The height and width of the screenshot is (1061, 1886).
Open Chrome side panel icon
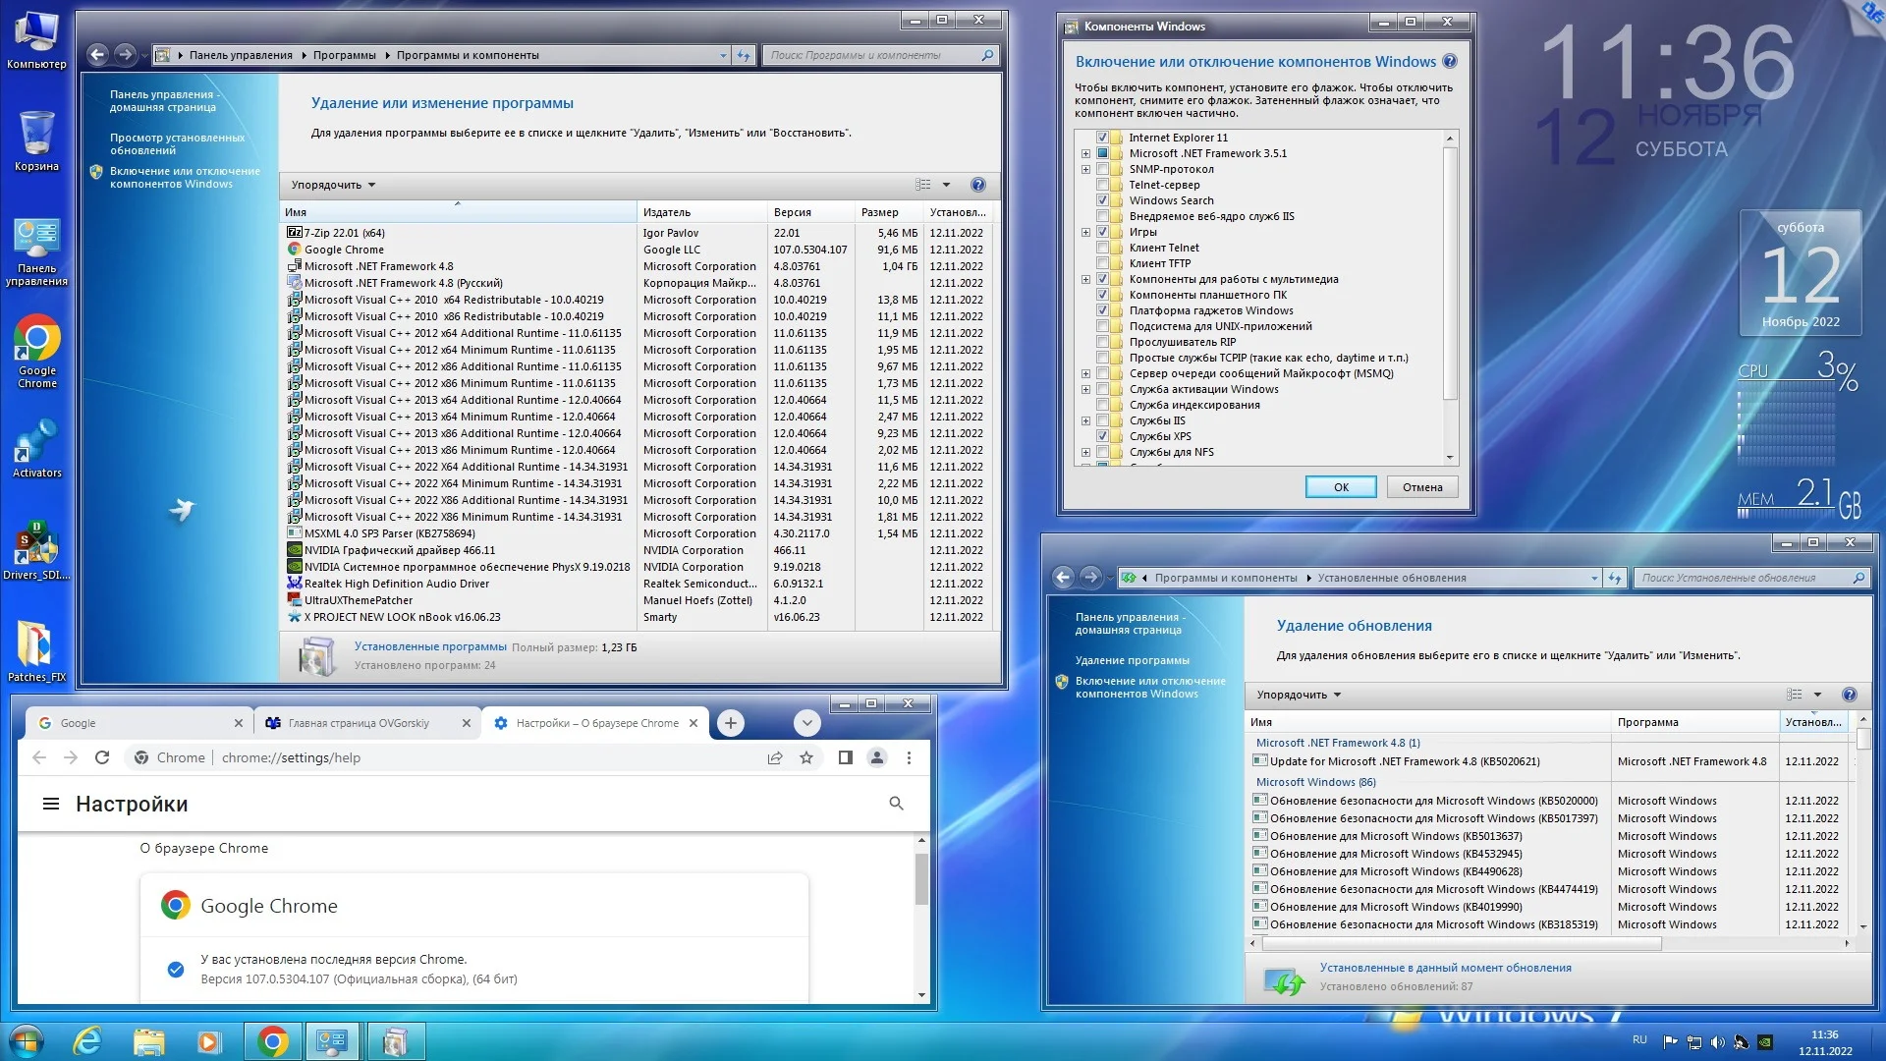click(x=845, y=757)
